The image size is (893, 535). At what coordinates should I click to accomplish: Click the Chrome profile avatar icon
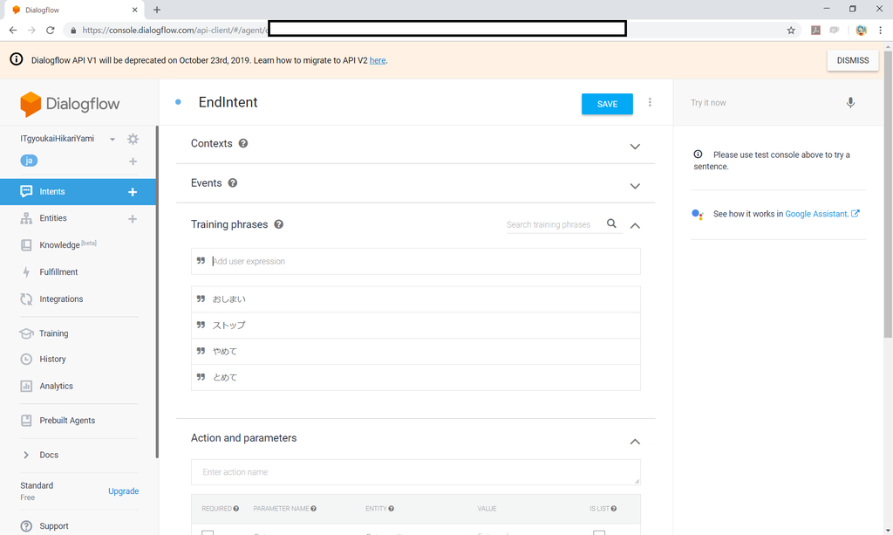pos(861,31)
